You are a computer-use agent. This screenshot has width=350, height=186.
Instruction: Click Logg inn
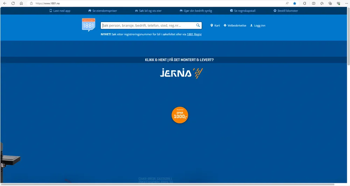click(x=258, y=26)
